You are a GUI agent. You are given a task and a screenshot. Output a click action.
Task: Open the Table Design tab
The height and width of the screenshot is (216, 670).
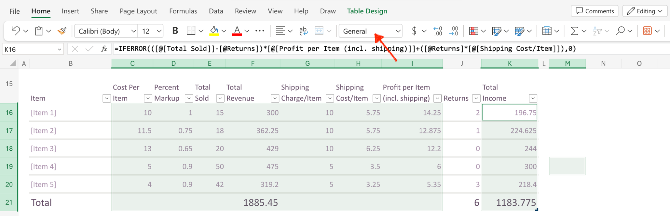(x=367, y=11)
